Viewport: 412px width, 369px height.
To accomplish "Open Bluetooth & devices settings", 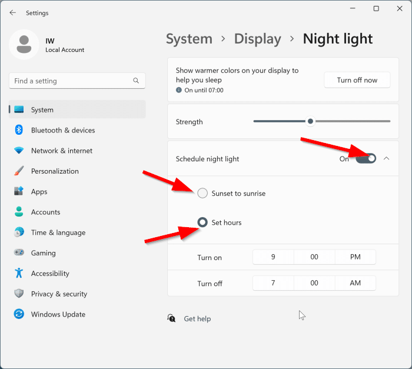I will (x=77, y=130).
